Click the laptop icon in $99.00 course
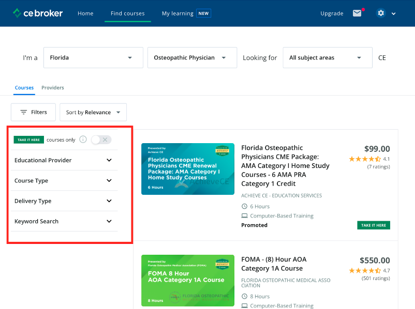415x309 pixels. tap(245, 215)
